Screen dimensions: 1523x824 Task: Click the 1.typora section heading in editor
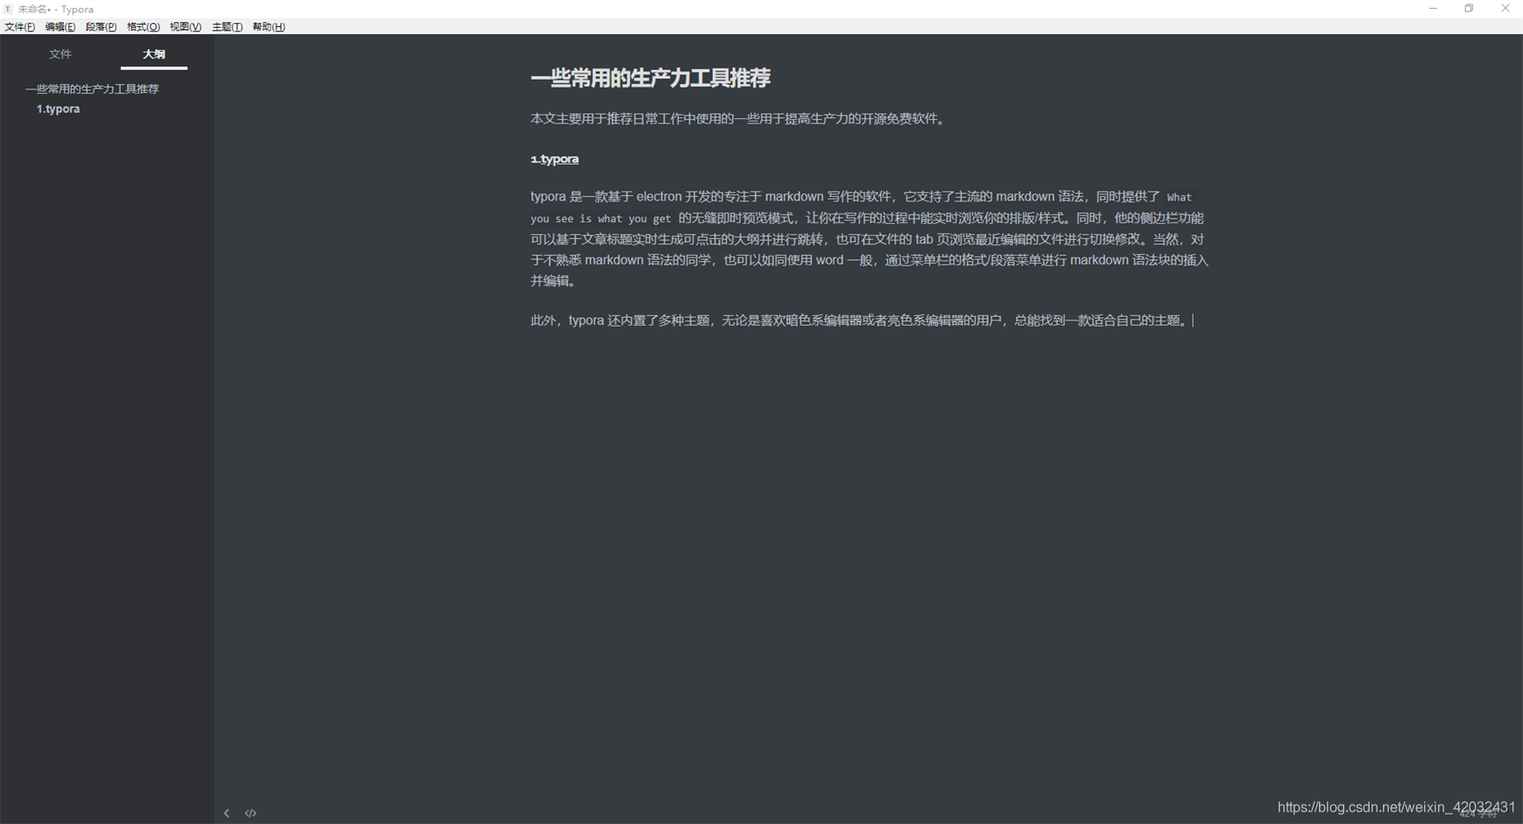[554, 159]
